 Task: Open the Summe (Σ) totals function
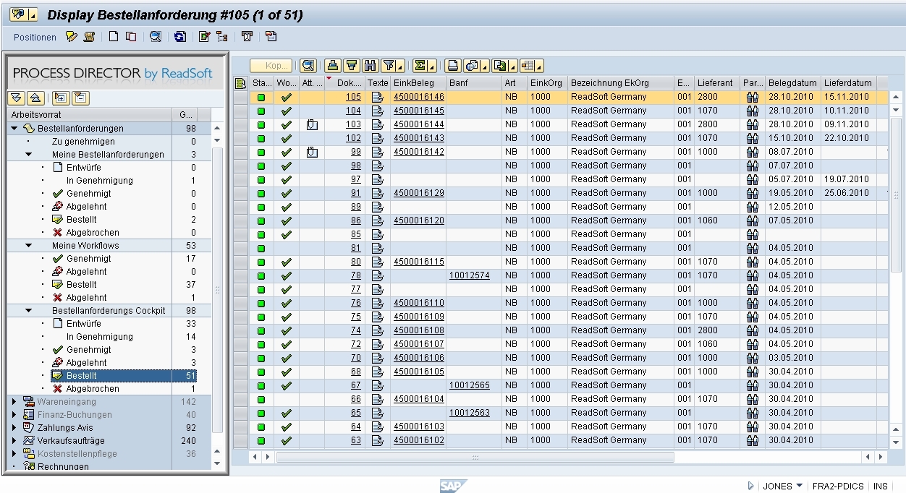419,65
